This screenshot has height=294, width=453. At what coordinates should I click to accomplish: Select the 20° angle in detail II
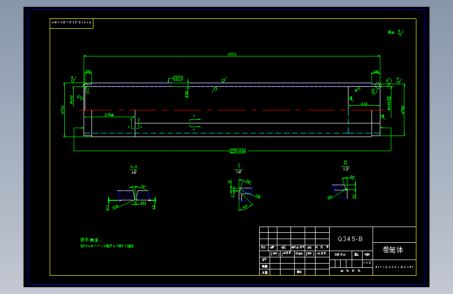(x=353, y=177)
